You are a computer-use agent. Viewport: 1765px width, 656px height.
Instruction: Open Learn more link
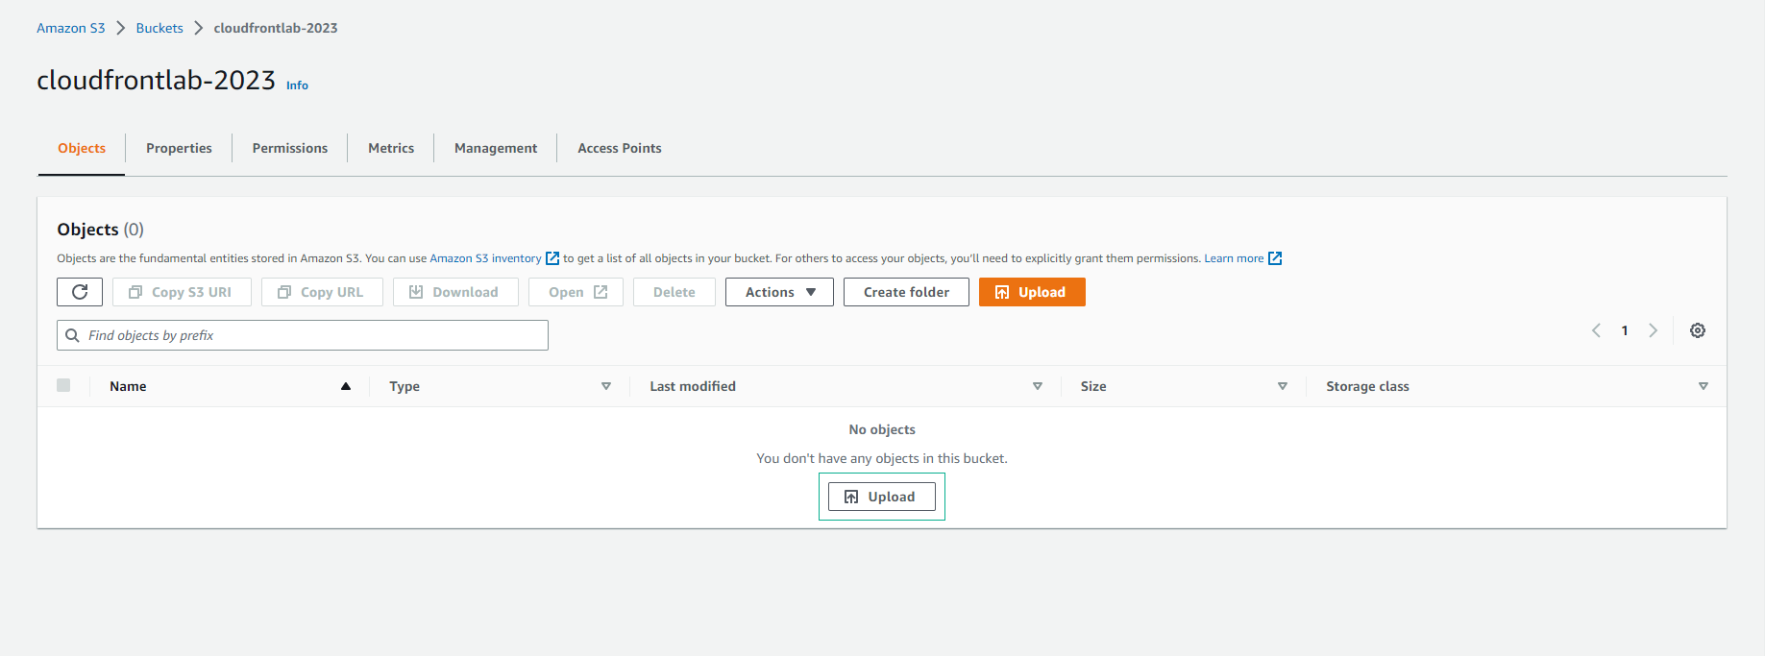1234,258
